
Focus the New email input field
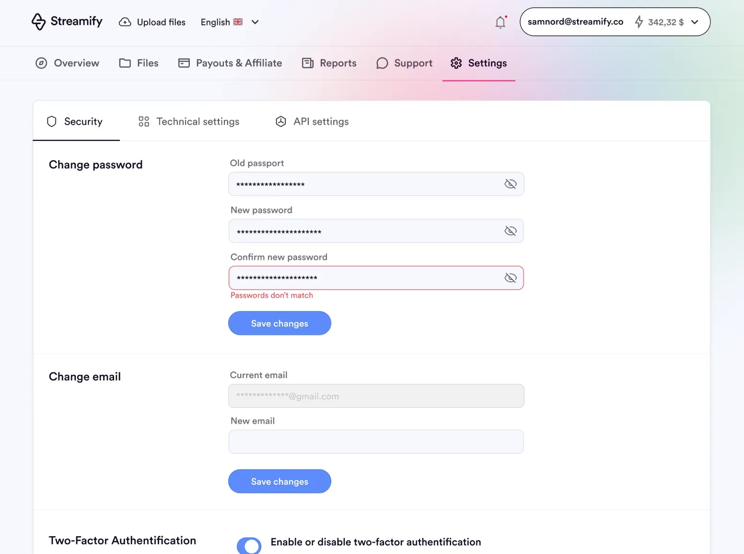tap(376, 442)
